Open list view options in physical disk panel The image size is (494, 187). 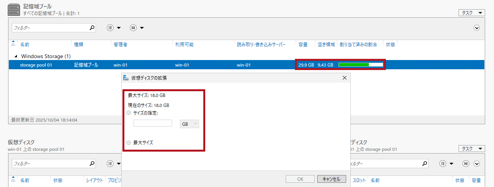pyautogui.click(x=444, y=164)
